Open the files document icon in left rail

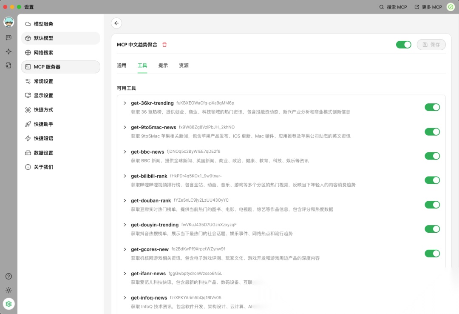[x=8, y=66]
